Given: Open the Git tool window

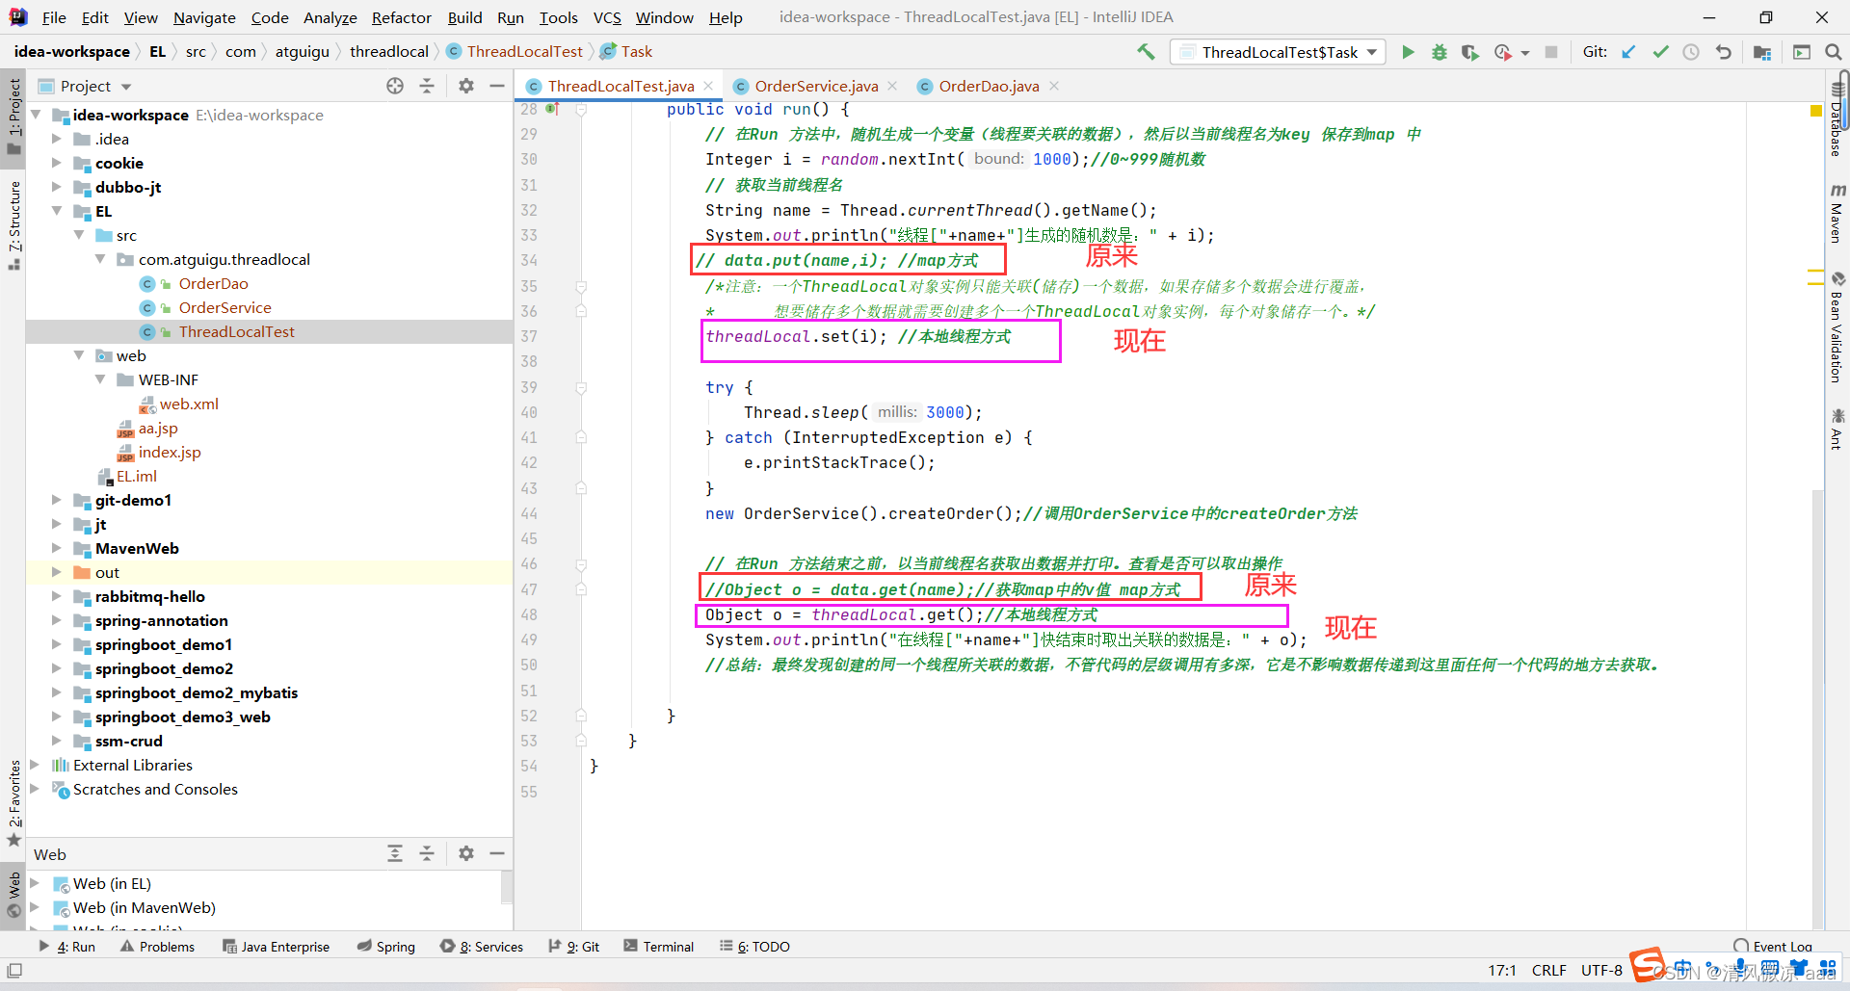Looking at the screenshot, I should click(x=574, y=947).
